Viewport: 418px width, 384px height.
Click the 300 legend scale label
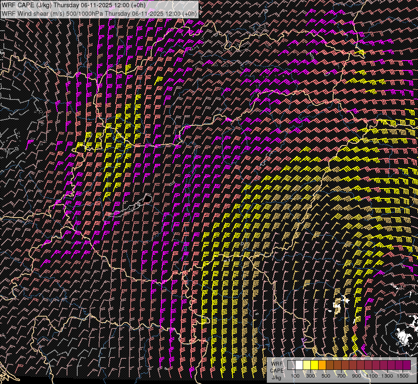tap(310, 376)
